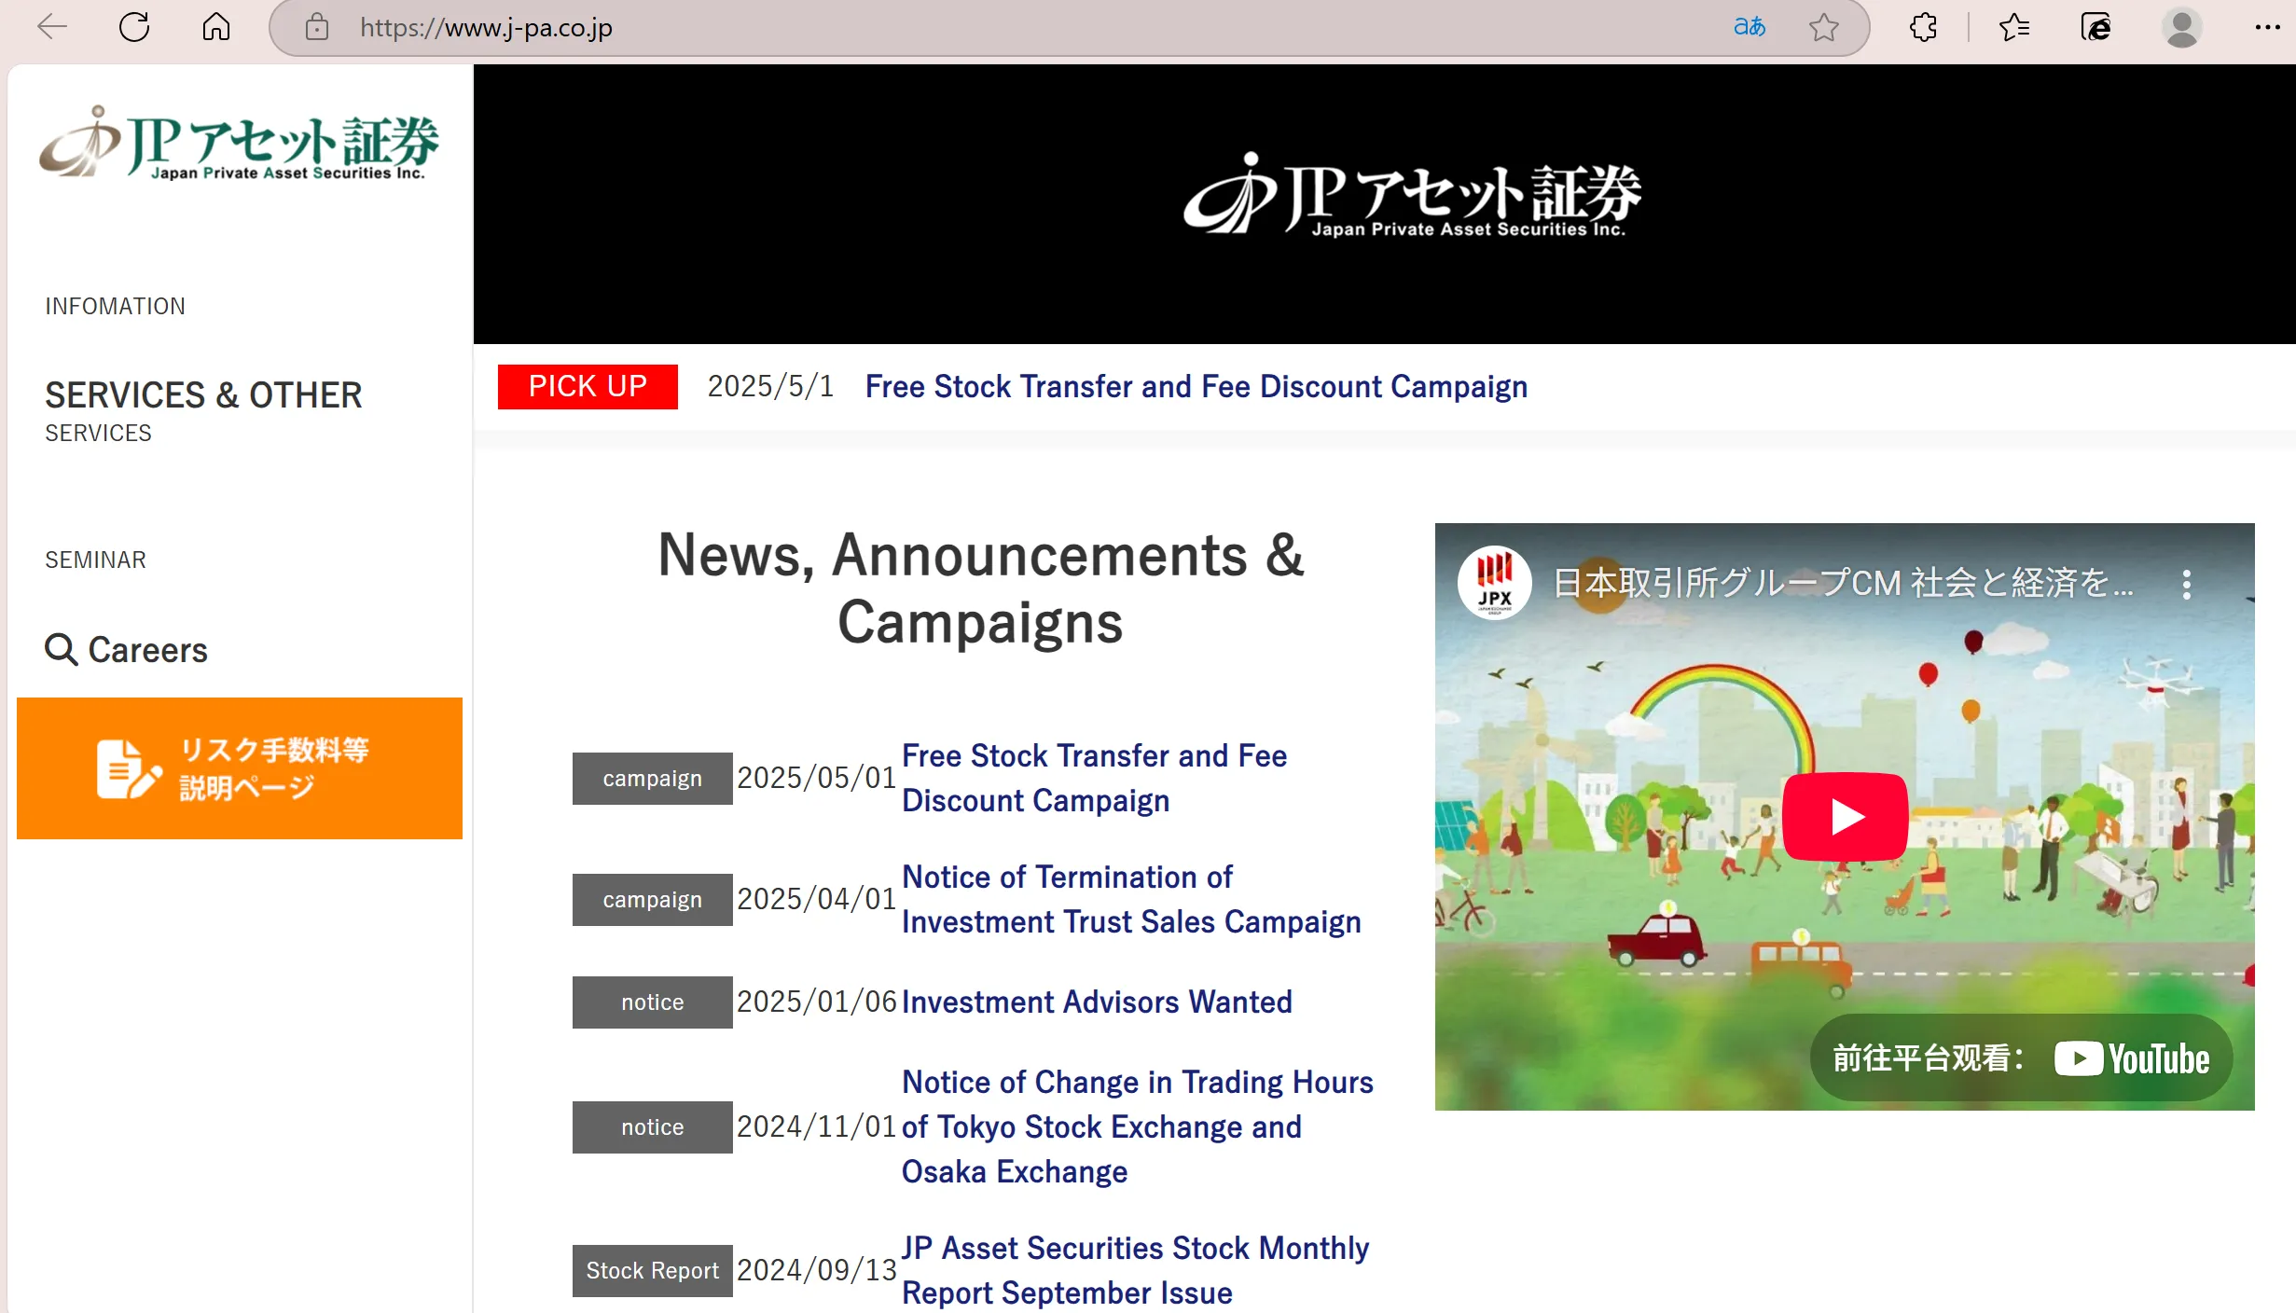Click the YouTube video title text
The height and width of the screenshot is (1313, 2296).
(1844, 583)
